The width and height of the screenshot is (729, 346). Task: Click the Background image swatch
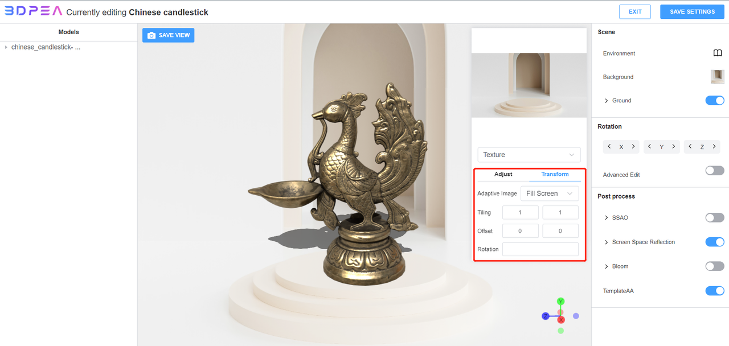click(718, 77)
